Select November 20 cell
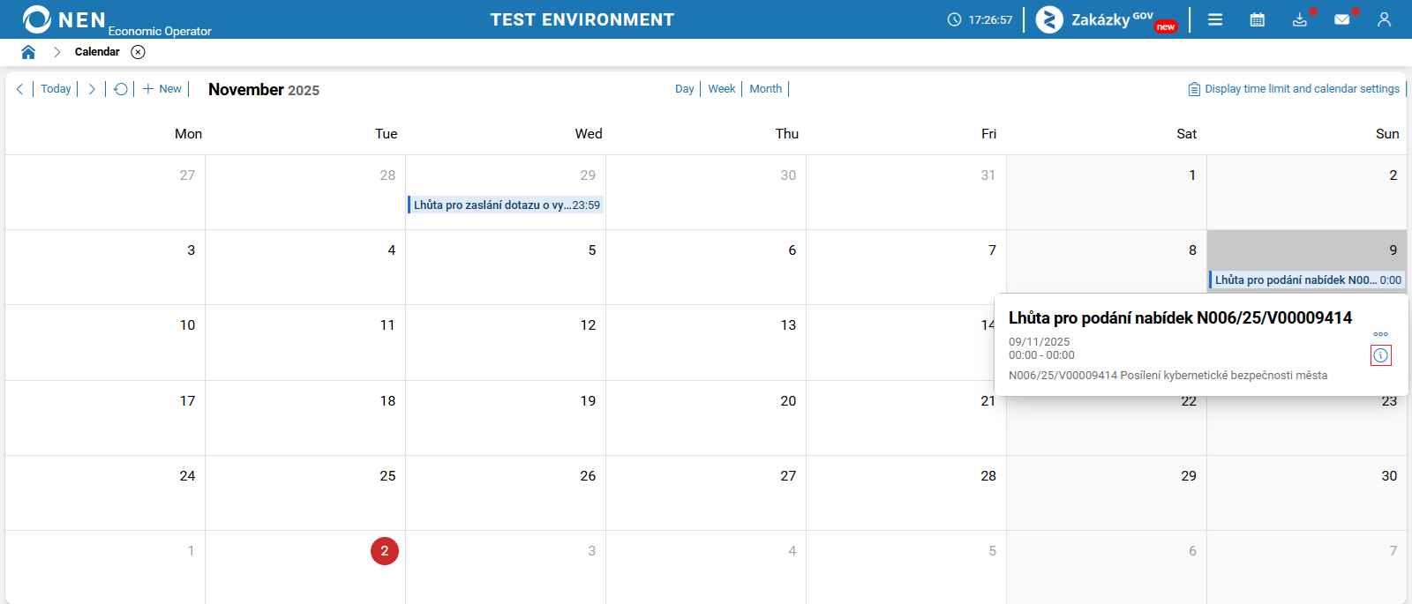The width and height of the screenshot is (1412, 604). tap(706, 418)
